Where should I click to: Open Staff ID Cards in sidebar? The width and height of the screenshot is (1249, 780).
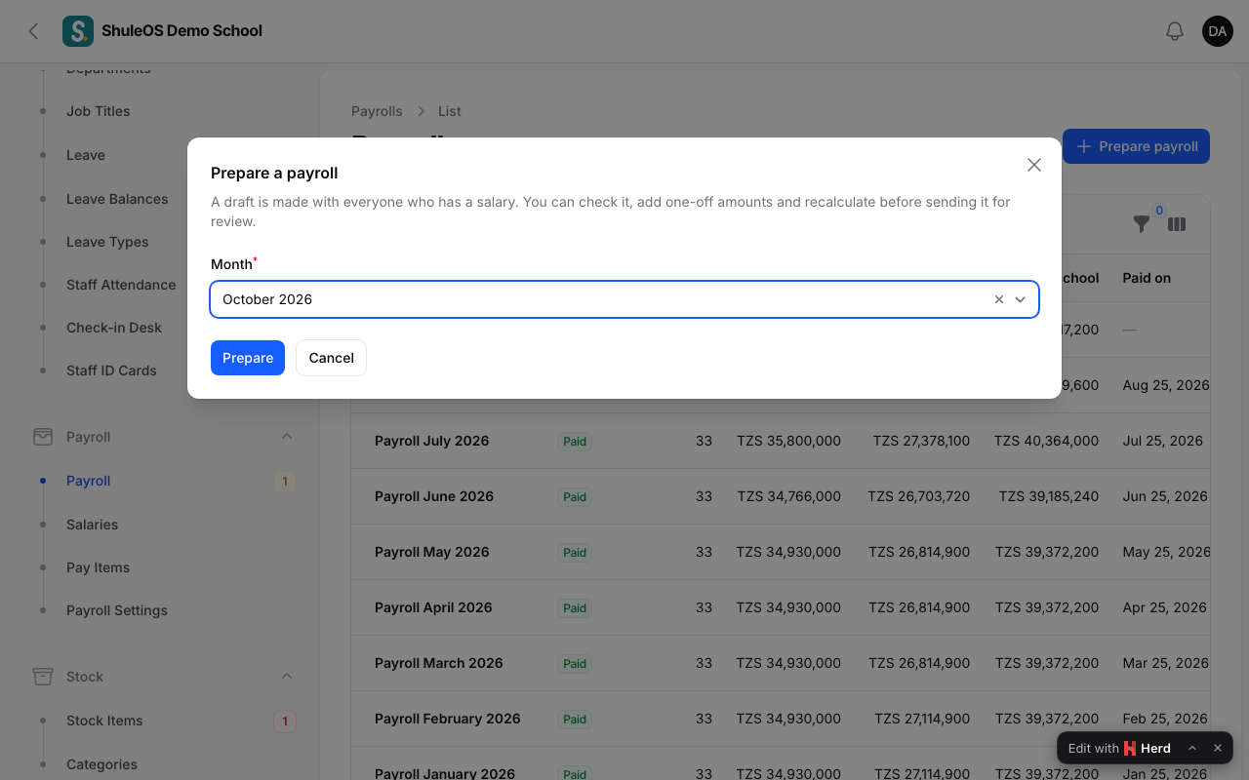click(111, 370)
